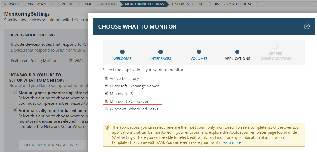The height and width of the screenshot is (152, 317).
Task: Uncheck Microsoft Exchange Server
Action: coord(106,86)
